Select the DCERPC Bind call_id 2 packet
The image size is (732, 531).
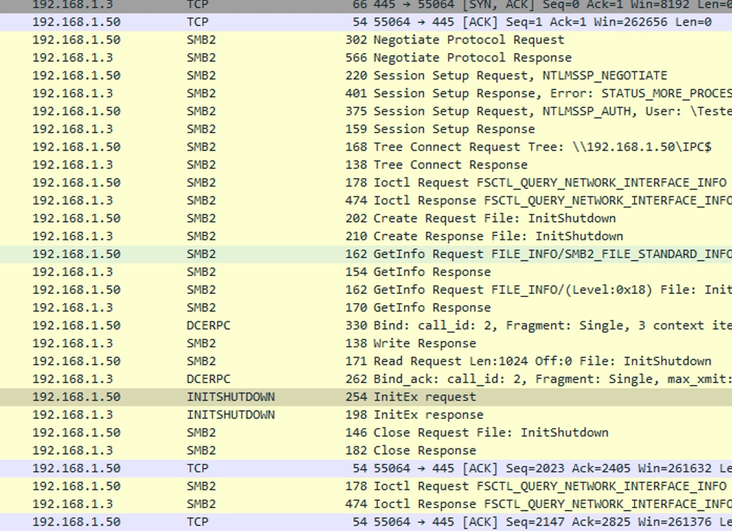[366, 325]
